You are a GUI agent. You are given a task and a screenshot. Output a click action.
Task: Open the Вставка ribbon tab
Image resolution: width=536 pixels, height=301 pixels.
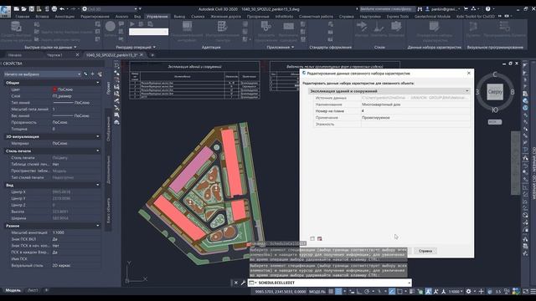(x=42, y=17)
